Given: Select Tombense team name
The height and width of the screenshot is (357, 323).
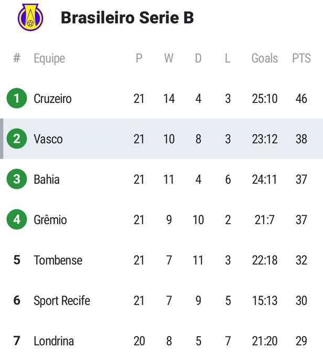Looking at the screenshot, I should coord(58,260).
